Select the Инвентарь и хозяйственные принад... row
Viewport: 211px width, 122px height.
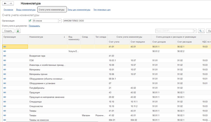[x=107, y=65]
